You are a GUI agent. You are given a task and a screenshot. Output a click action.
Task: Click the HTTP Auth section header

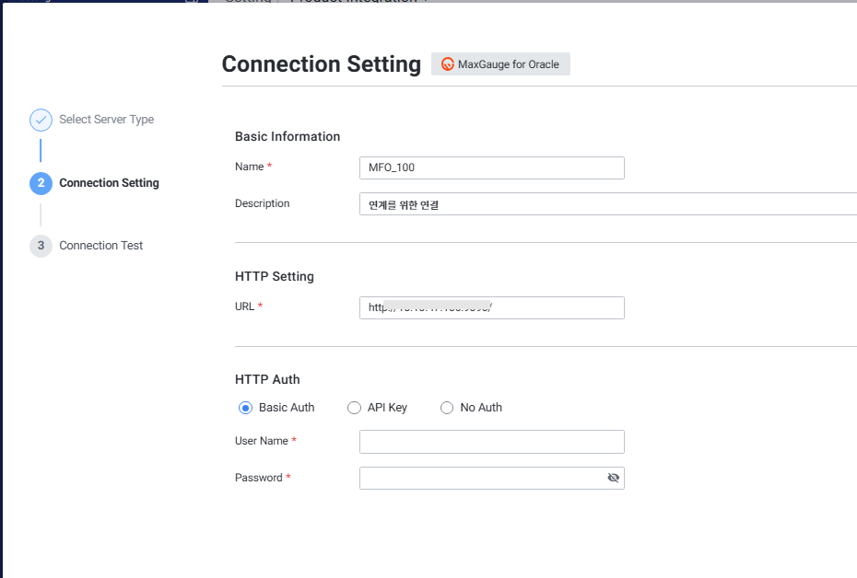(x=267, y=379)
